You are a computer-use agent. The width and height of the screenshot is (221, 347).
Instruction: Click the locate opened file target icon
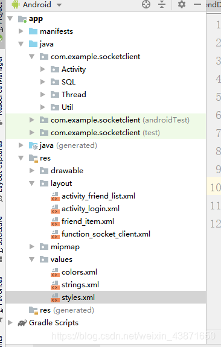[x=146, y=4]
